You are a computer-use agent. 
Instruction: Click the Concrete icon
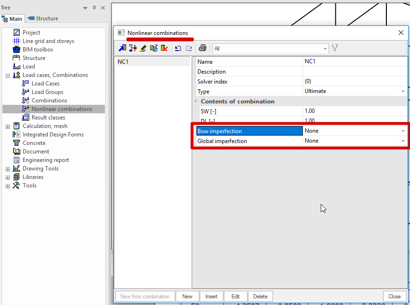[x=17, y=143]
